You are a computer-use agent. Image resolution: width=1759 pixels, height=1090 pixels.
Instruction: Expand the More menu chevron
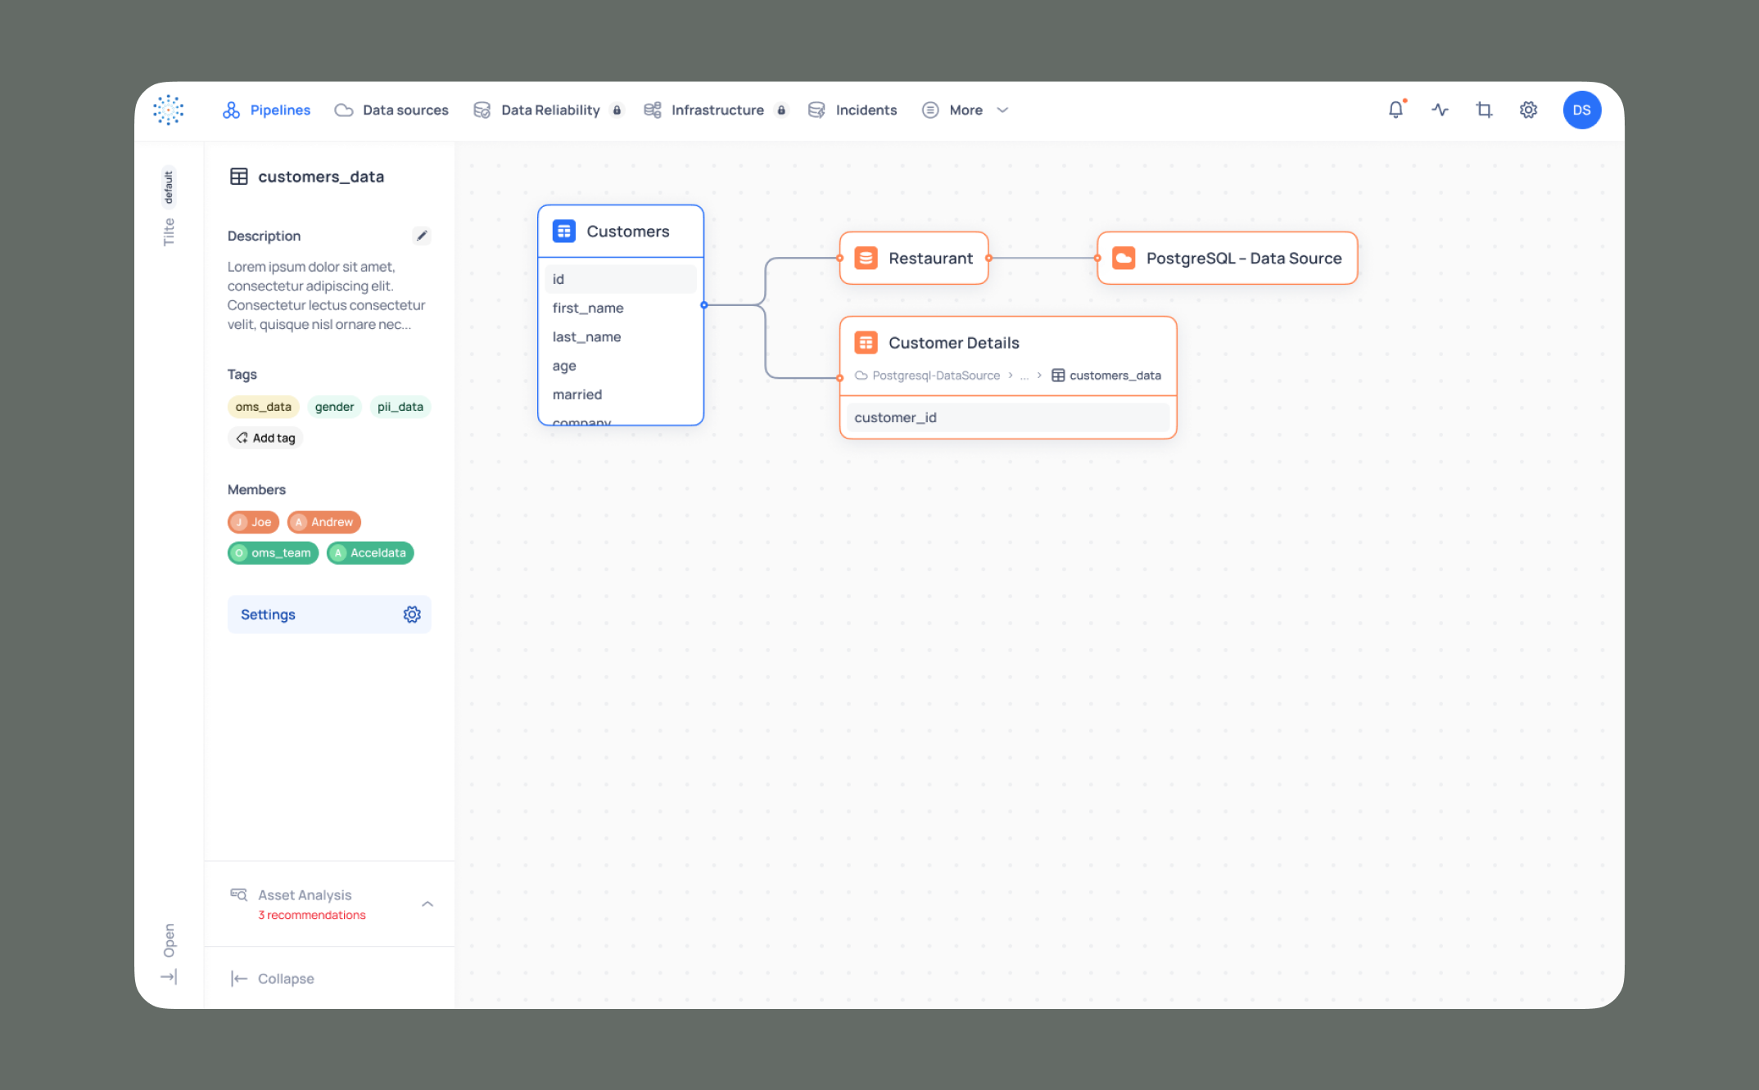(1002, 110)
